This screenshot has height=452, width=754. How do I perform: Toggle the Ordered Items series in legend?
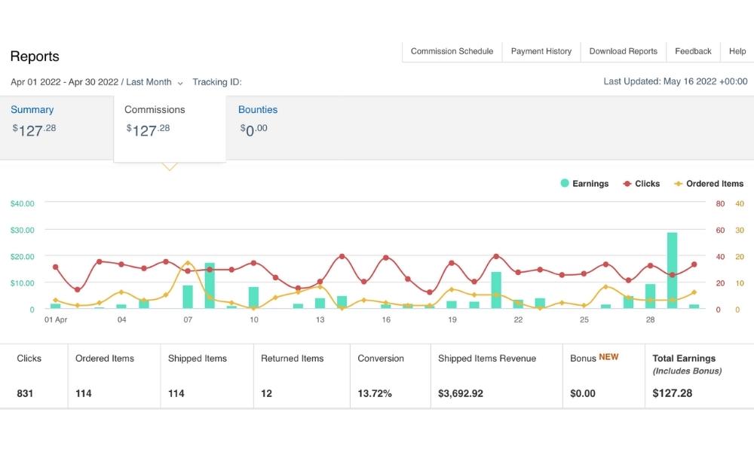(x=709, y=184)
